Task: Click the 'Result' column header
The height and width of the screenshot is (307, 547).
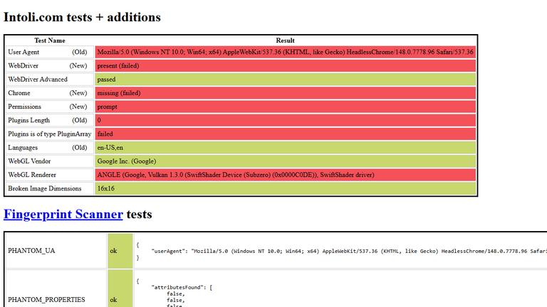Action: 286,41
